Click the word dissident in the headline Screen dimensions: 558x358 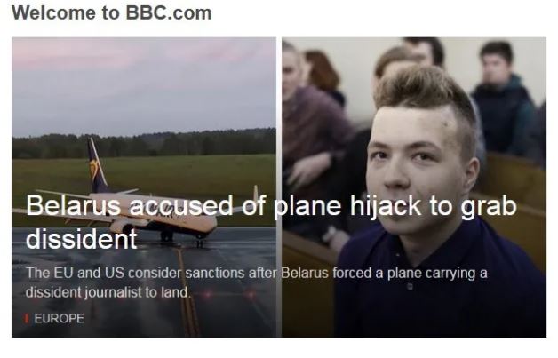tap(82, 239)
